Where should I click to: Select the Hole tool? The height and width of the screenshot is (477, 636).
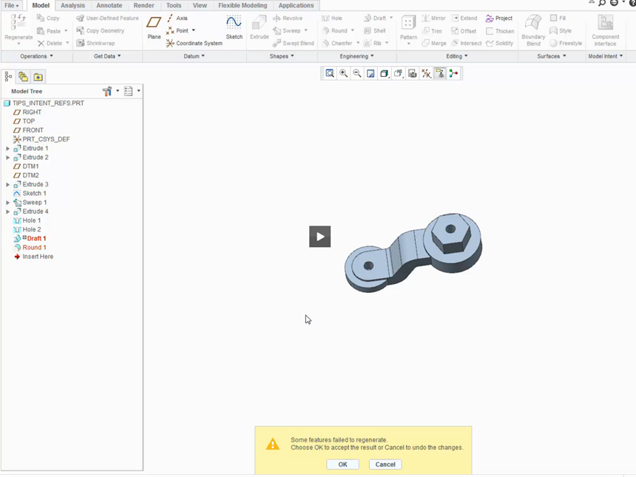(x=332, y=18)
